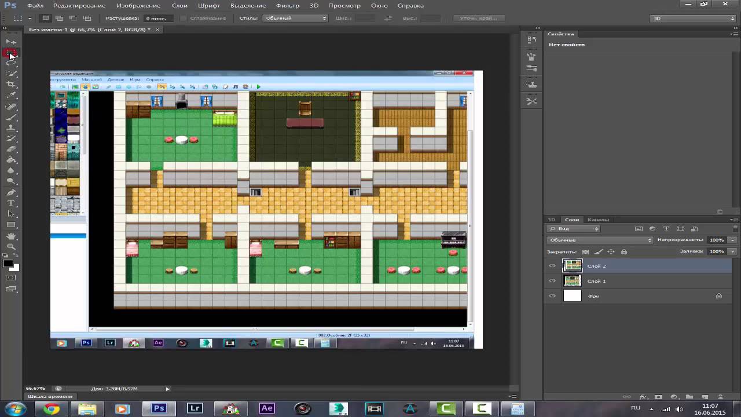Toggle lock all padlock
The width and height of the screenshot is (741, 417).
(623, 252)
